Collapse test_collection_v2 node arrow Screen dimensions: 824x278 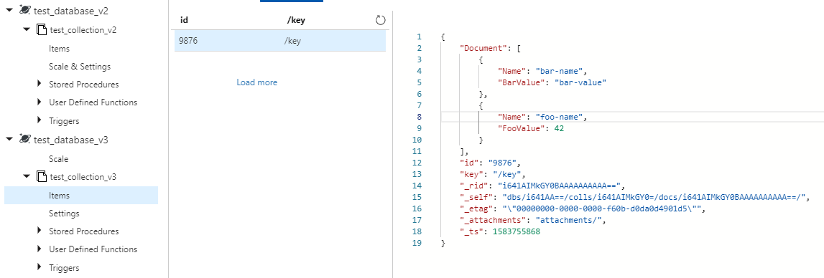point(27,30)
